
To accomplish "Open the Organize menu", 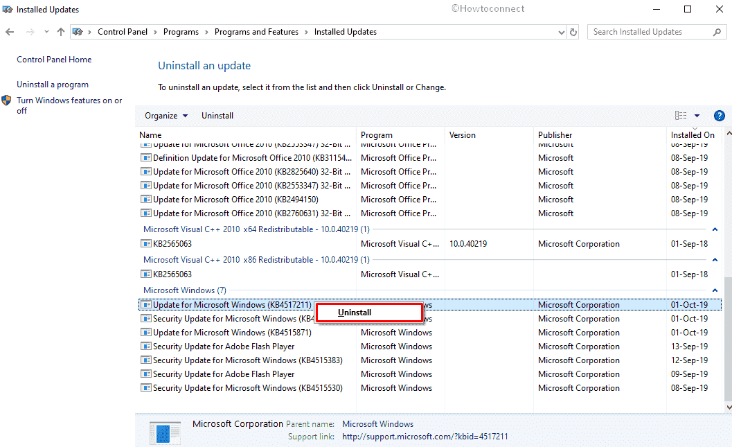I will click(166, 116).
